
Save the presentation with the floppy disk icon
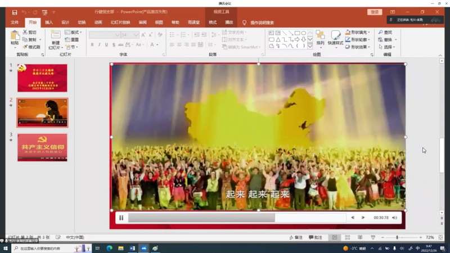tap(15, 12)
